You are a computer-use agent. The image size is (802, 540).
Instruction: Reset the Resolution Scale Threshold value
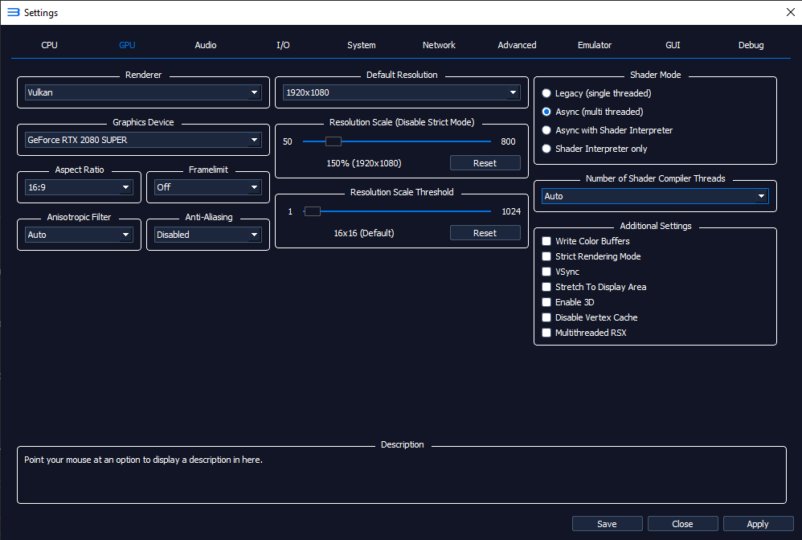pos(485,233)
